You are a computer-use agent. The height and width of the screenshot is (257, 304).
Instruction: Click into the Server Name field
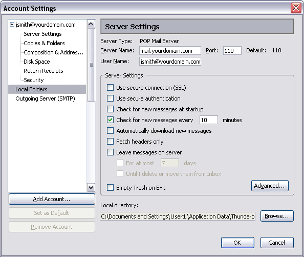(x=170, y=51)
